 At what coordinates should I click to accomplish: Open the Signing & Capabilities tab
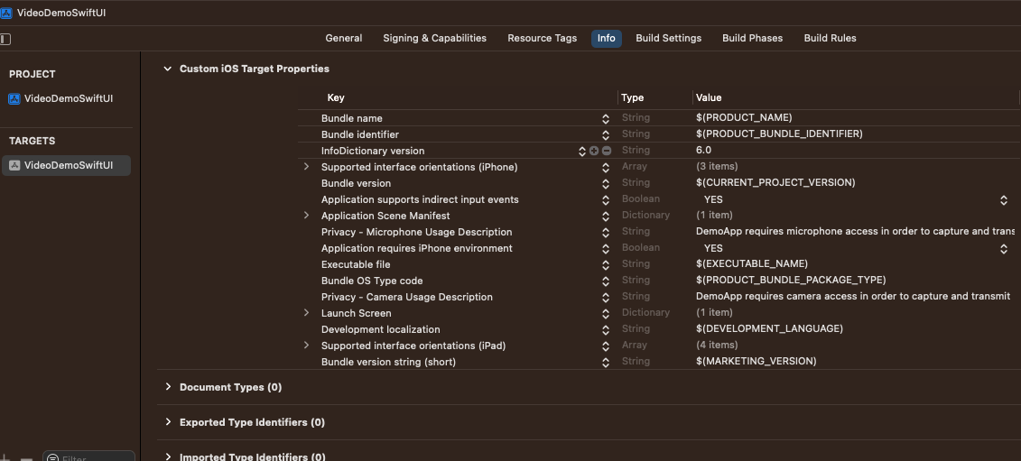(434, 38)
